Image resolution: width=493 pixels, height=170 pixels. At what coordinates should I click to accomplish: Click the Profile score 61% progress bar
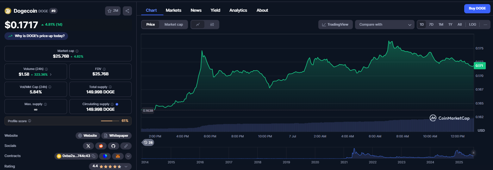coord(110,121)
